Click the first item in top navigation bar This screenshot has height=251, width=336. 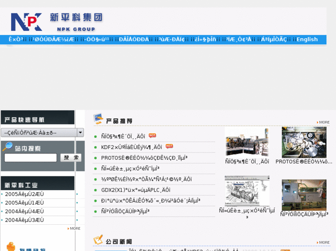click(x=16, y=40)
